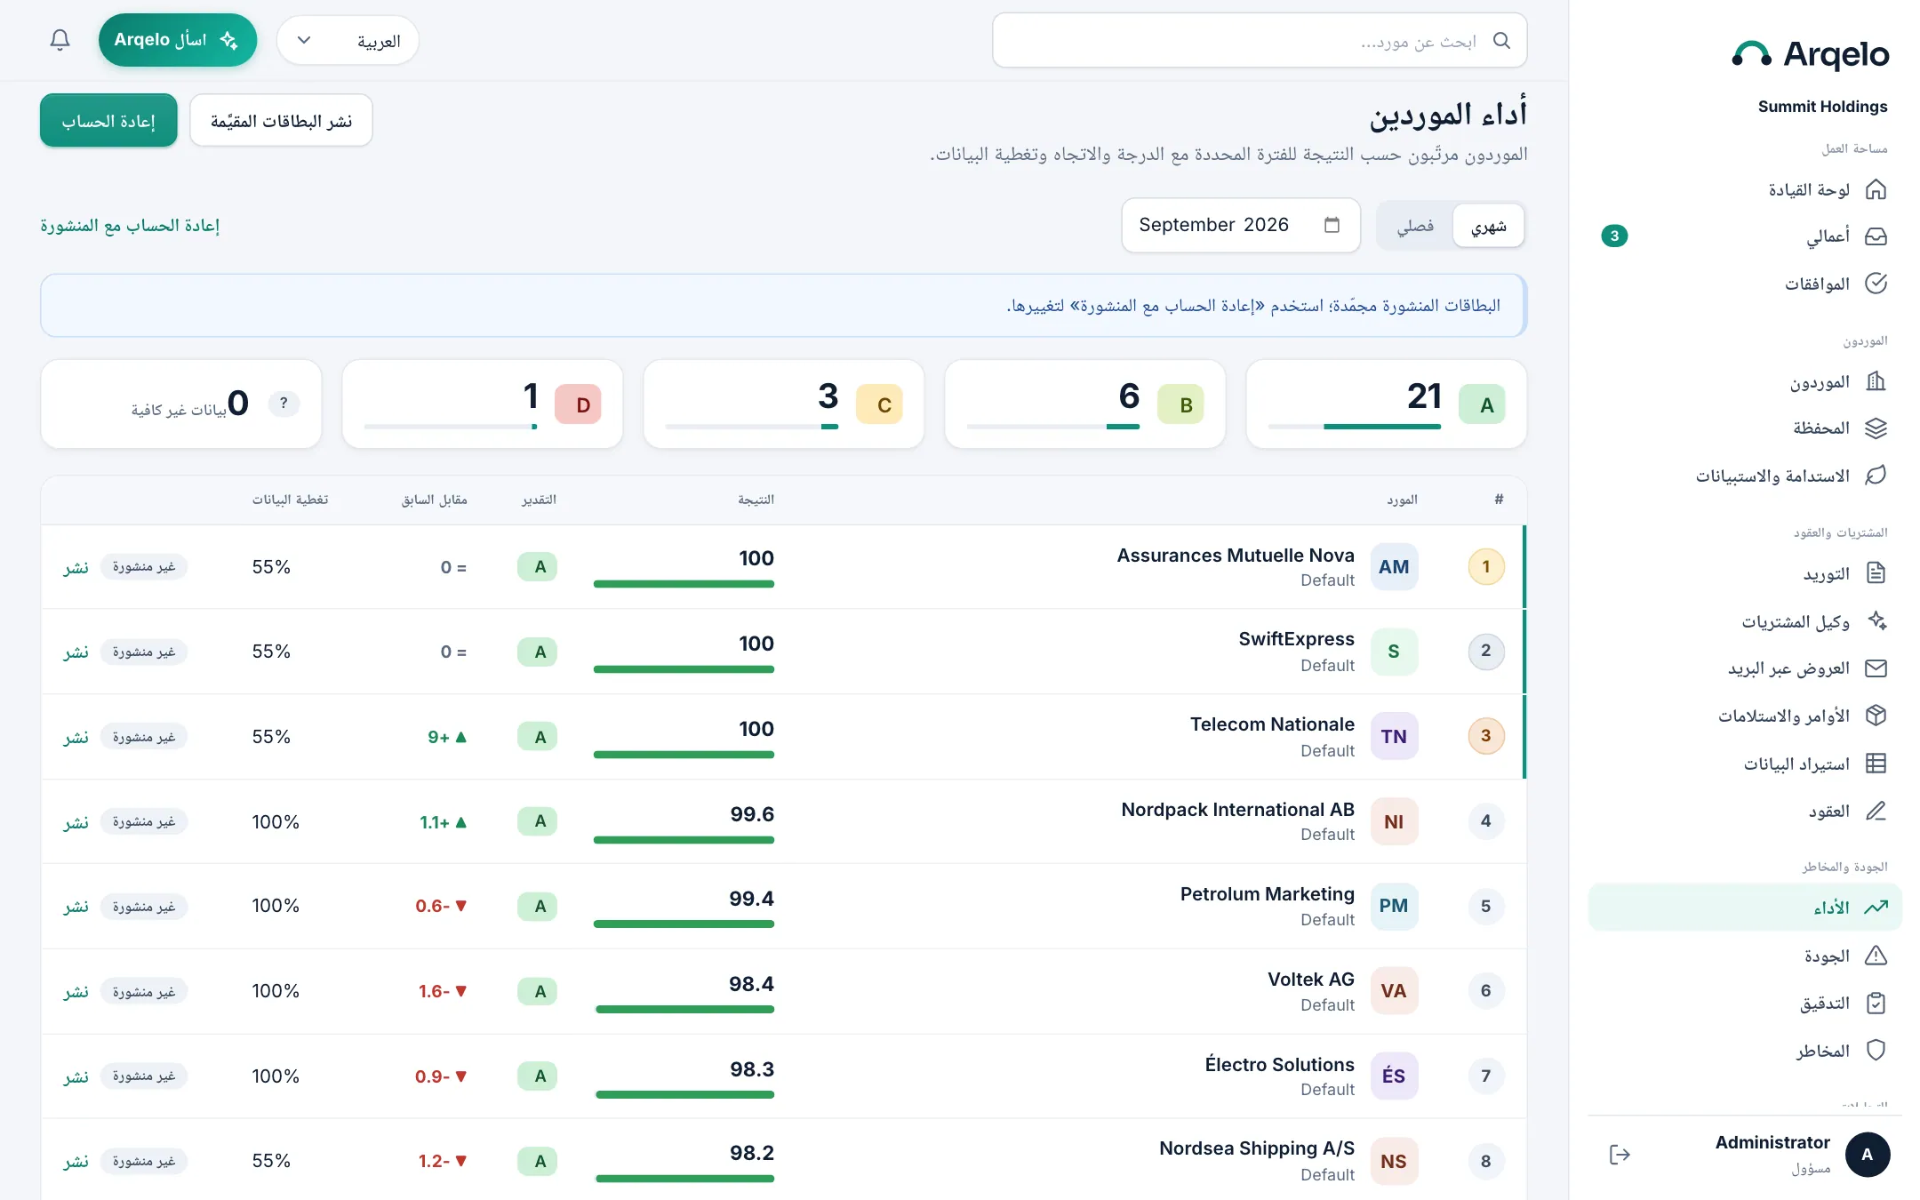The width and height of the screenshot is (1920, 1200).
Task: Open the العربية language dropdown
Action: click(x=348, y=41)
